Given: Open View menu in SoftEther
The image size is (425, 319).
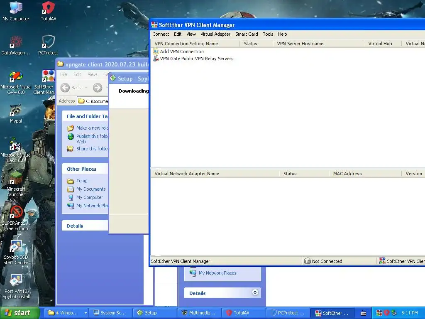Looking at the screenshot, I should point(191,34).
